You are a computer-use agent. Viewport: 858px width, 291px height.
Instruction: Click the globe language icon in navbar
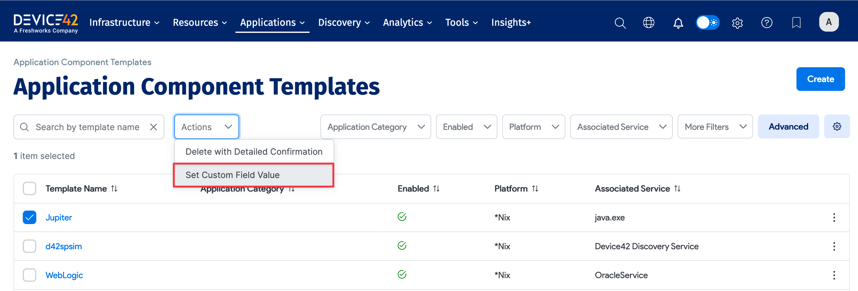(x=649, y=23)
